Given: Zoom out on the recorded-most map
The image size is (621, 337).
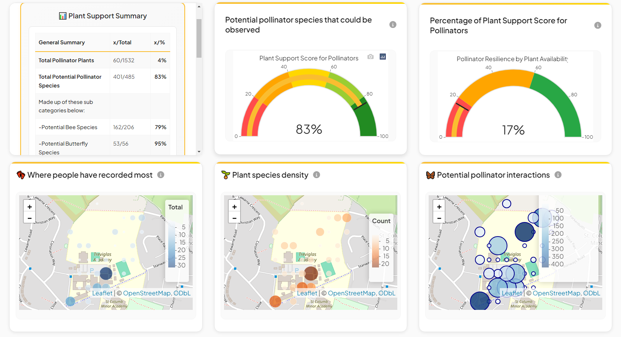Looking at the screenshot, I should click(29, 218).
